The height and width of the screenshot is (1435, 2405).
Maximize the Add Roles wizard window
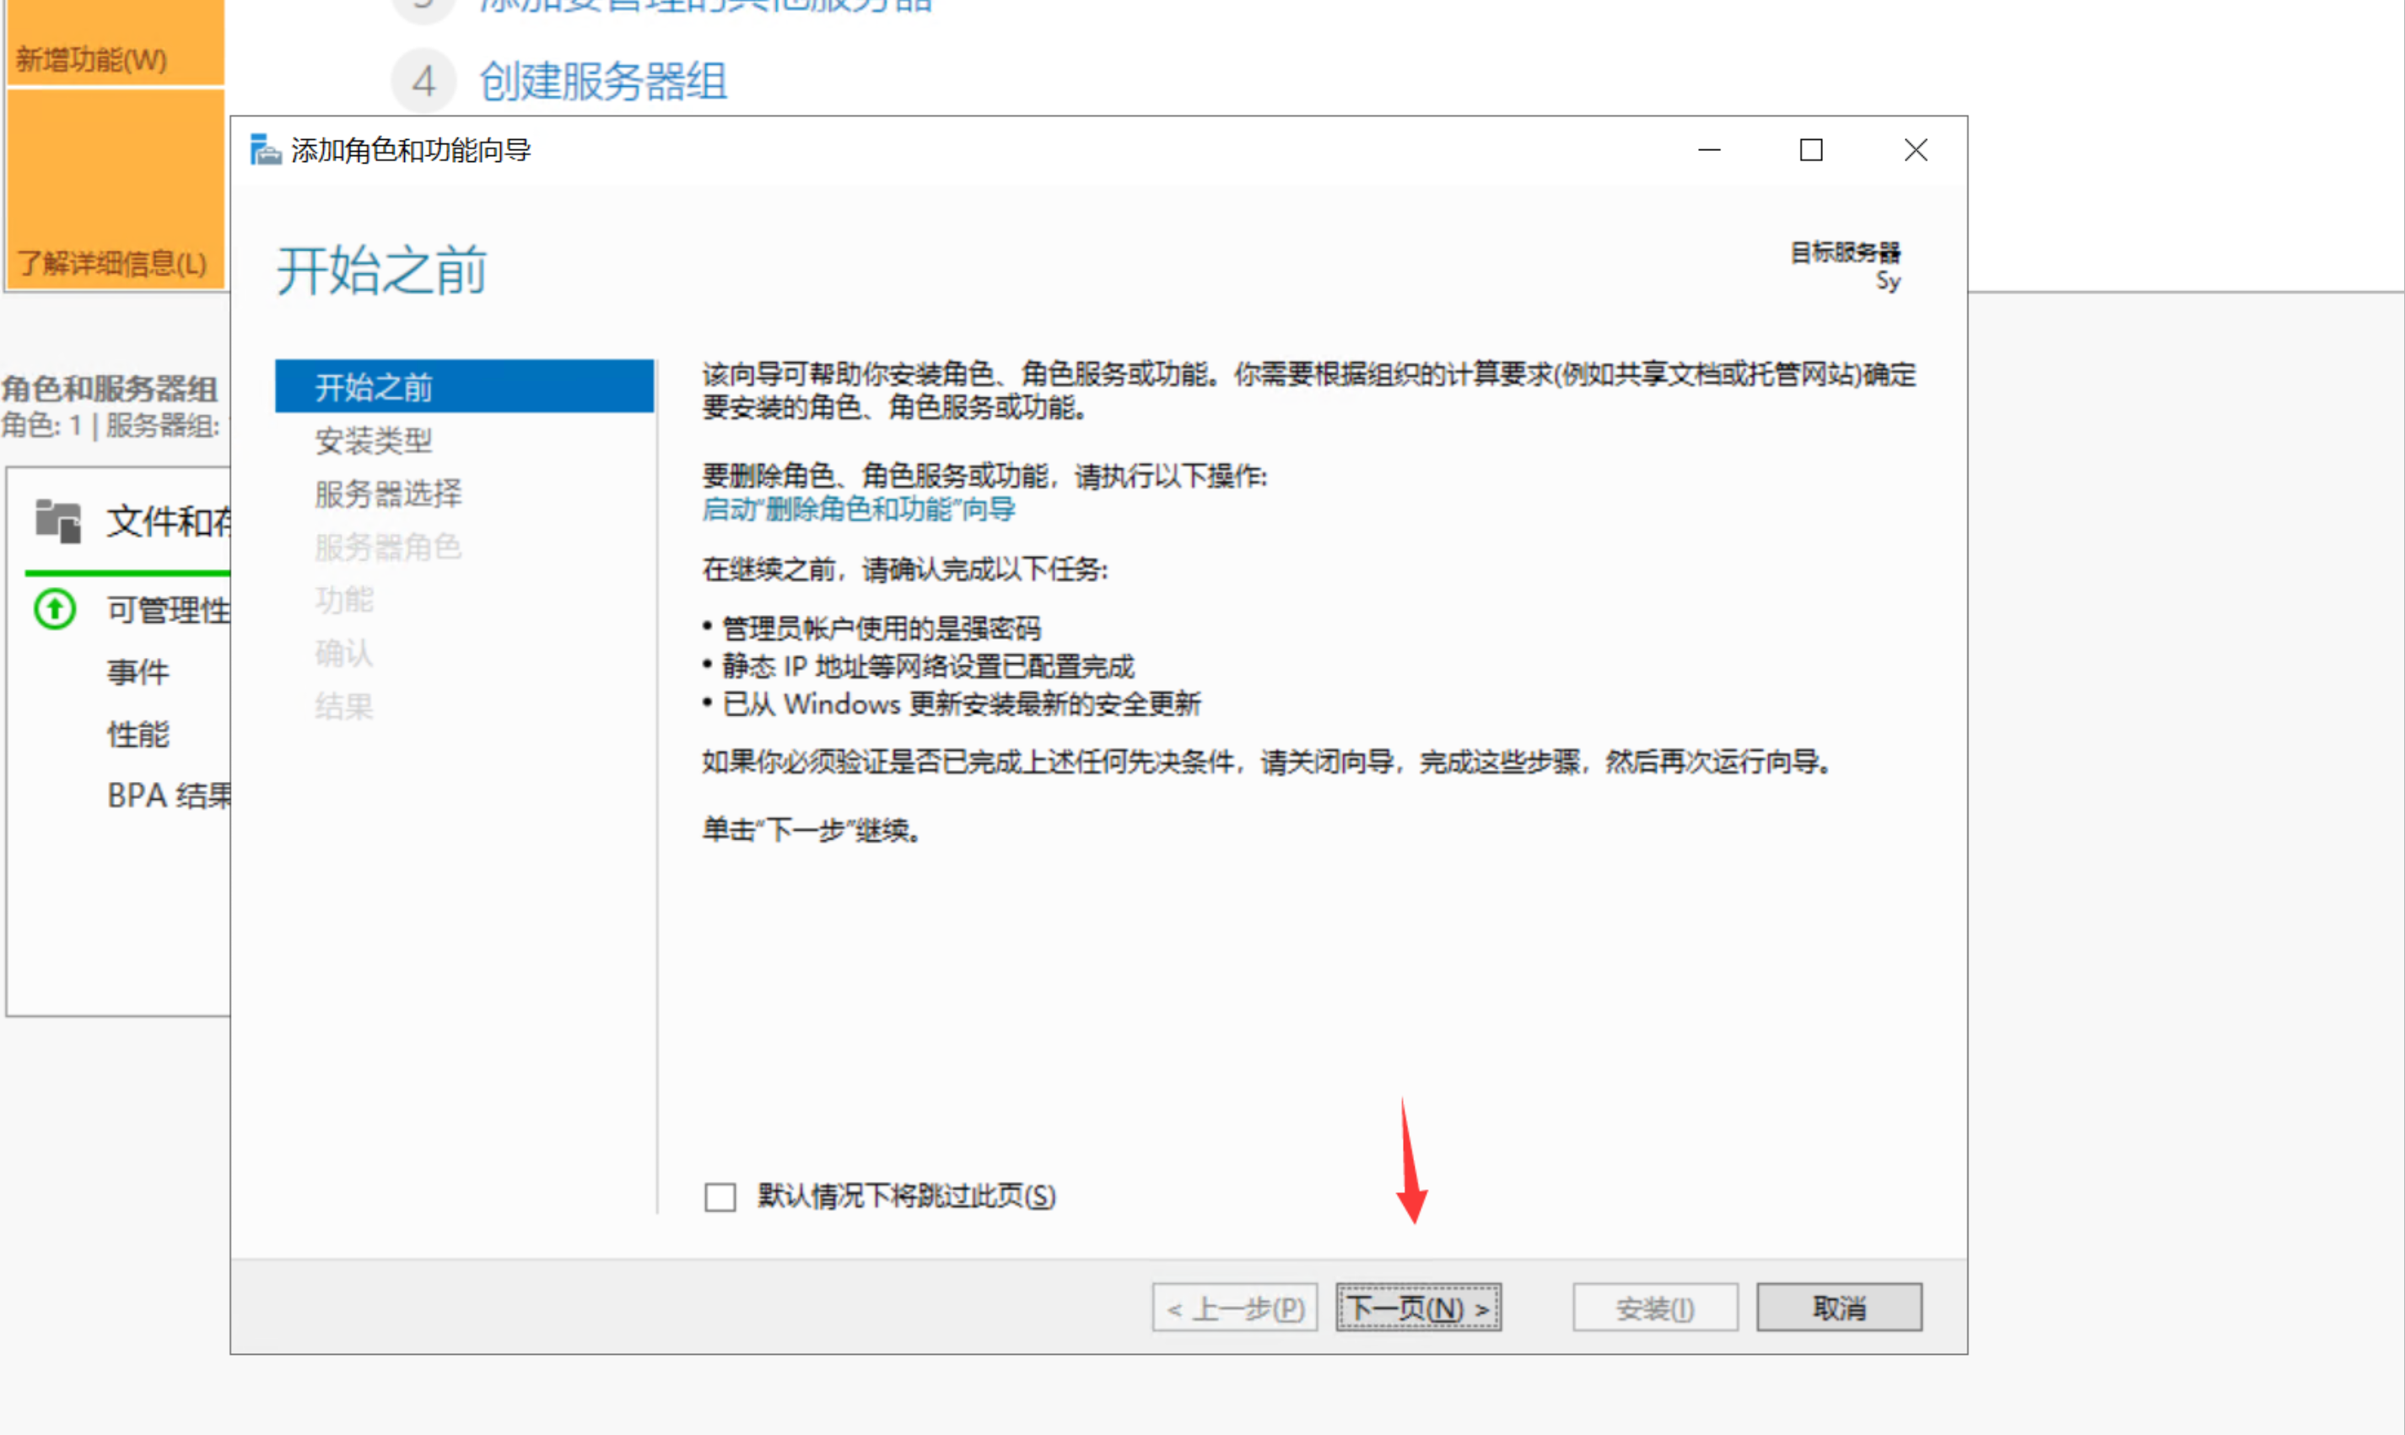1810,150
